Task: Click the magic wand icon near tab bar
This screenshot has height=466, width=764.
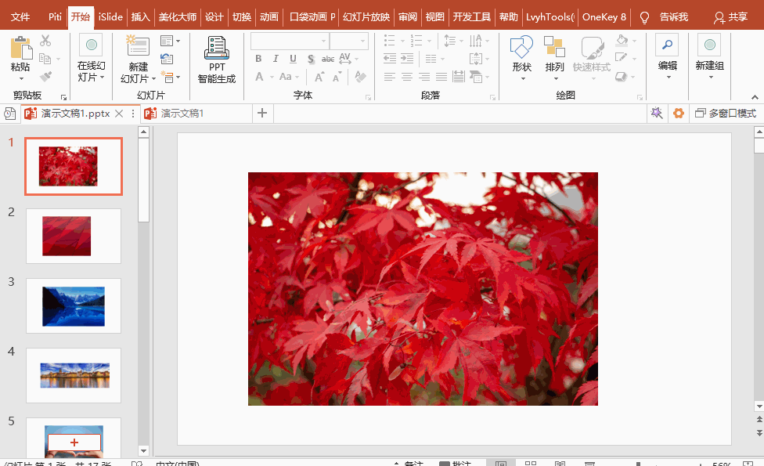Action: click(657, 114)
